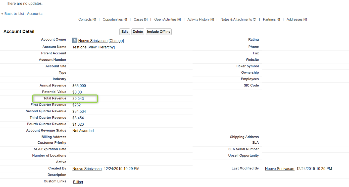Click the Include Offline button

pos(159,32)
